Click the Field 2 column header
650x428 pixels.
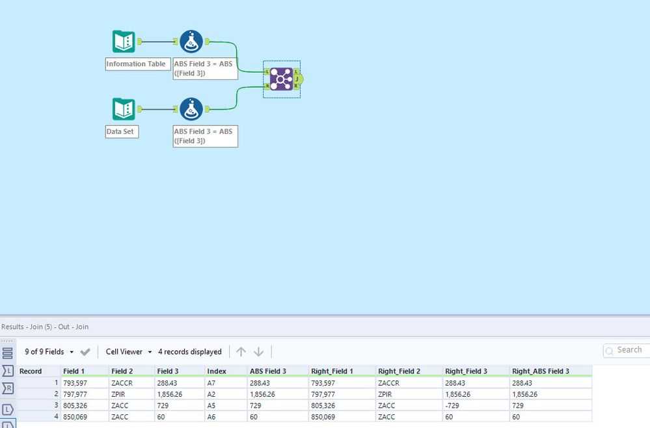coord(131,371)
